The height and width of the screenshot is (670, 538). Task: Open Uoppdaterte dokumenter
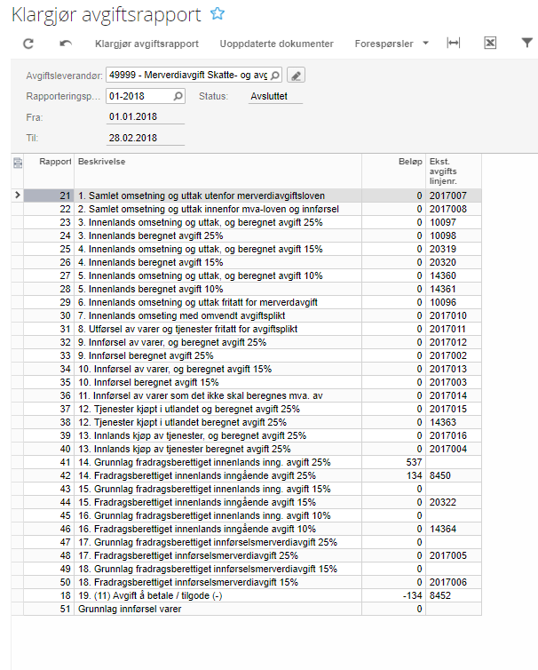coord(276,44)
